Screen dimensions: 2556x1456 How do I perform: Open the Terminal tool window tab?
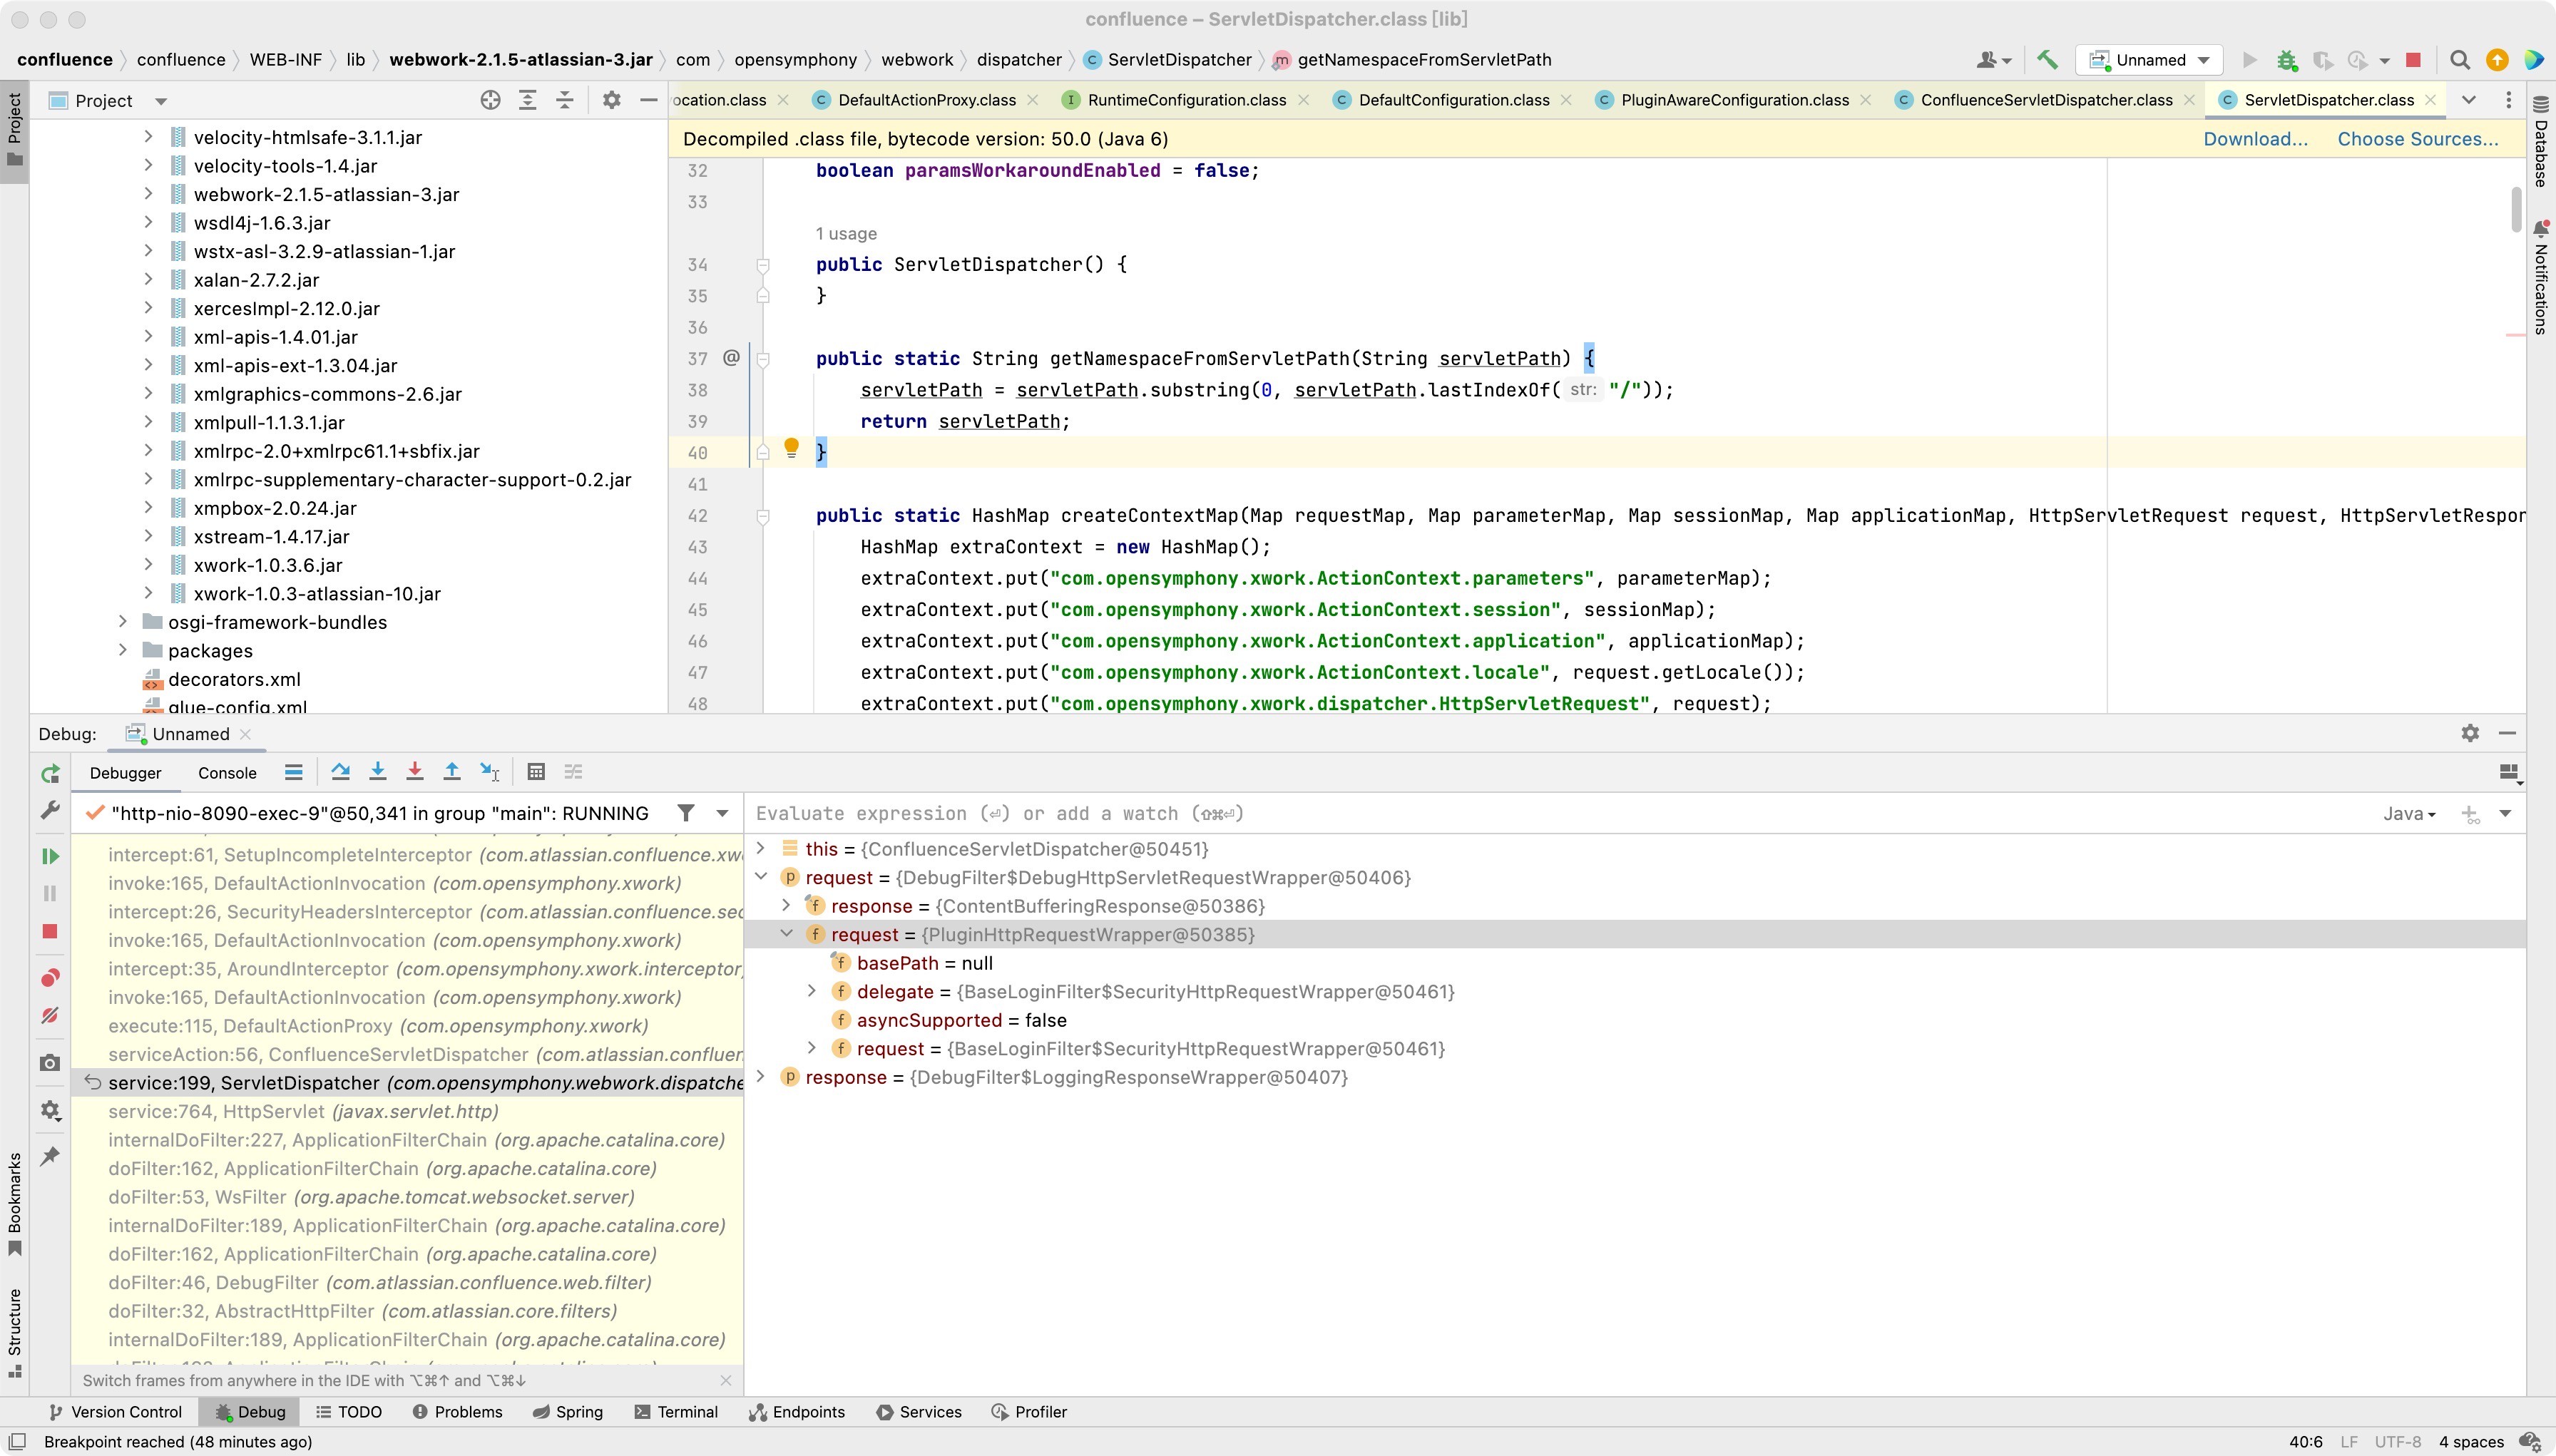coord(675,1412)
